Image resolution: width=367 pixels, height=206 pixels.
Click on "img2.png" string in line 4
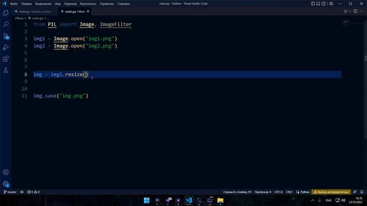100,46
